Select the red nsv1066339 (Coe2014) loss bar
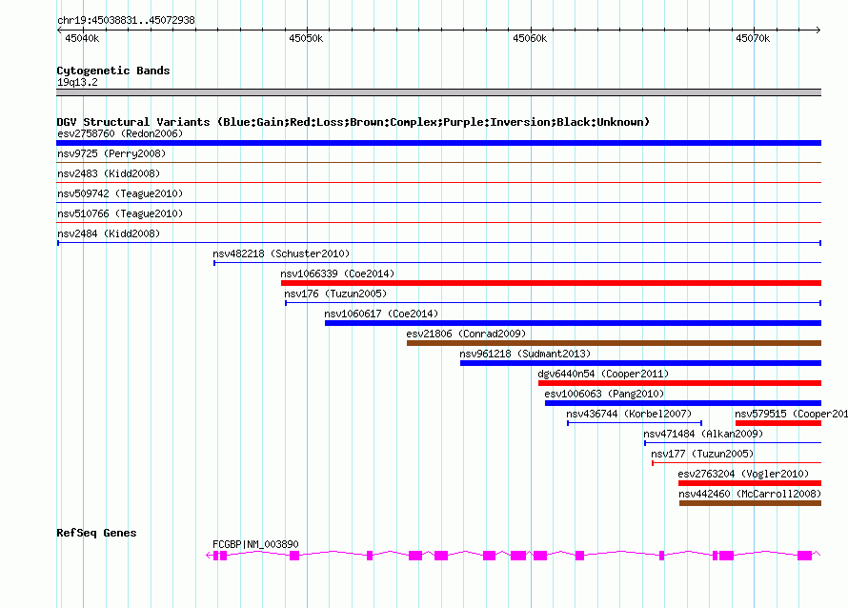848x608 pixels. [x=551, y=283]
